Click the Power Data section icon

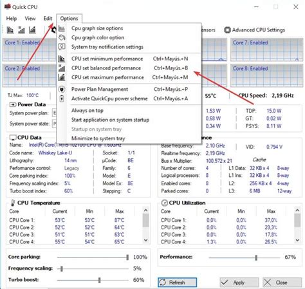(13, 105)
